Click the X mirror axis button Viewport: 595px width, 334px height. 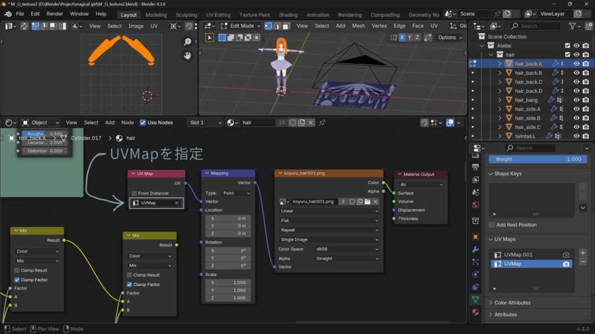pyautogui.click(x=402, y=37)
